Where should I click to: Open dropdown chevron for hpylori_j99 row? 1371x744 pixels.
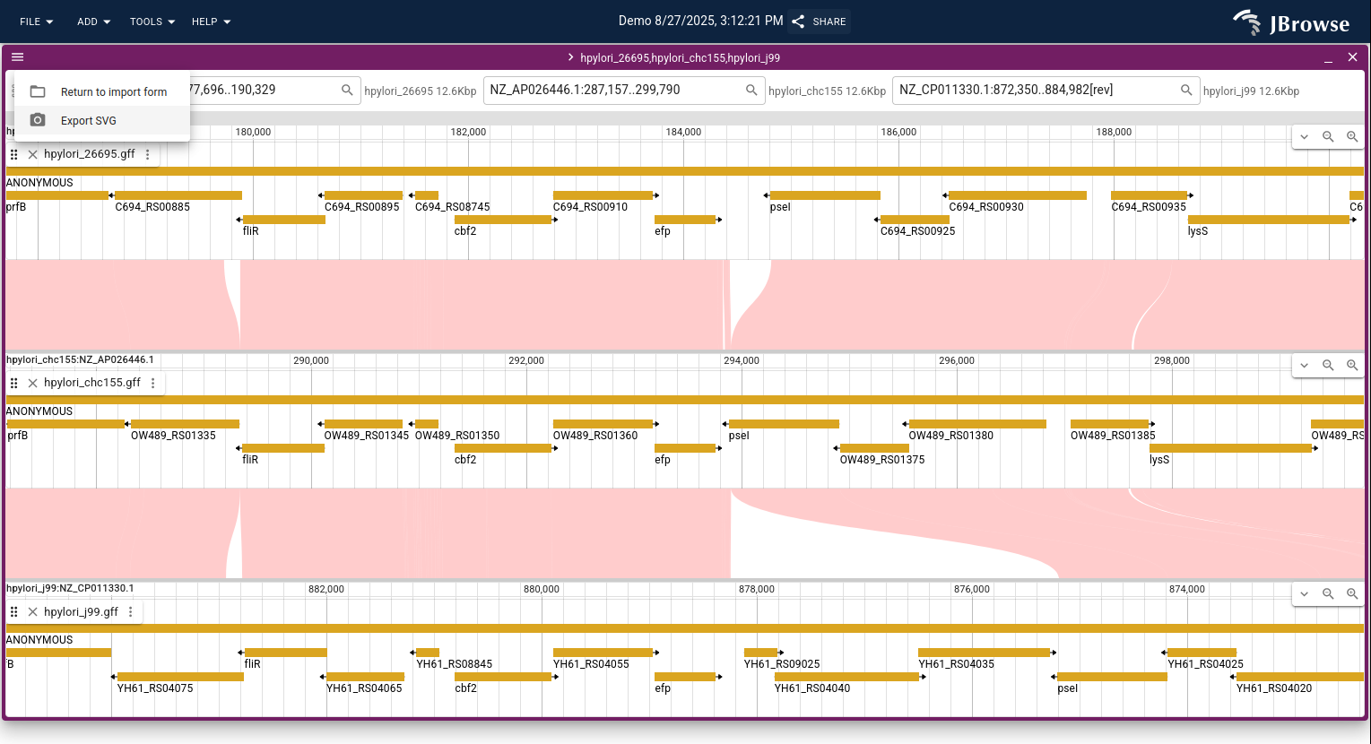(1305, 594)
